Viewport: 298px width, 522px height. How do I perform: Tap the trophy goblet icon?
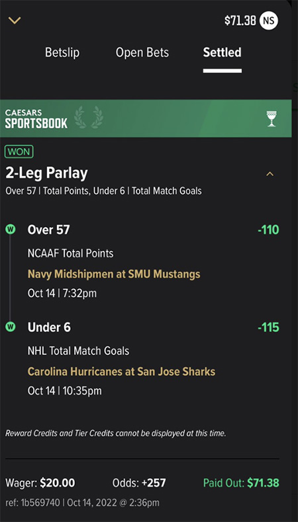pos(272,119)
